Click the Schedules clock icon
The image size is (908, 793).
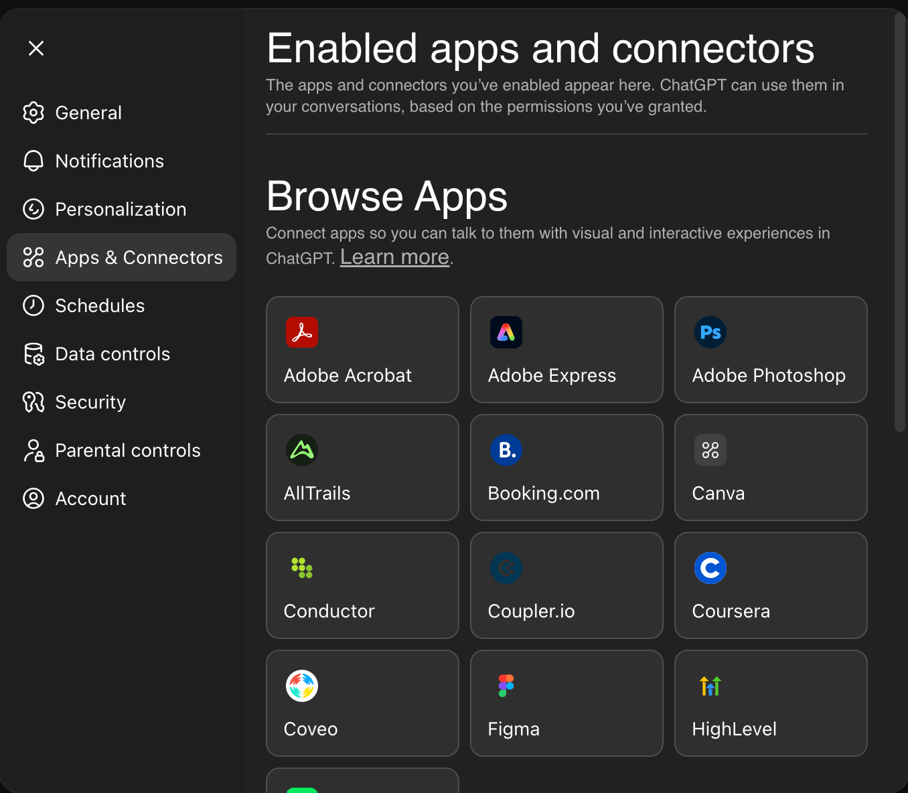point(33,305)
